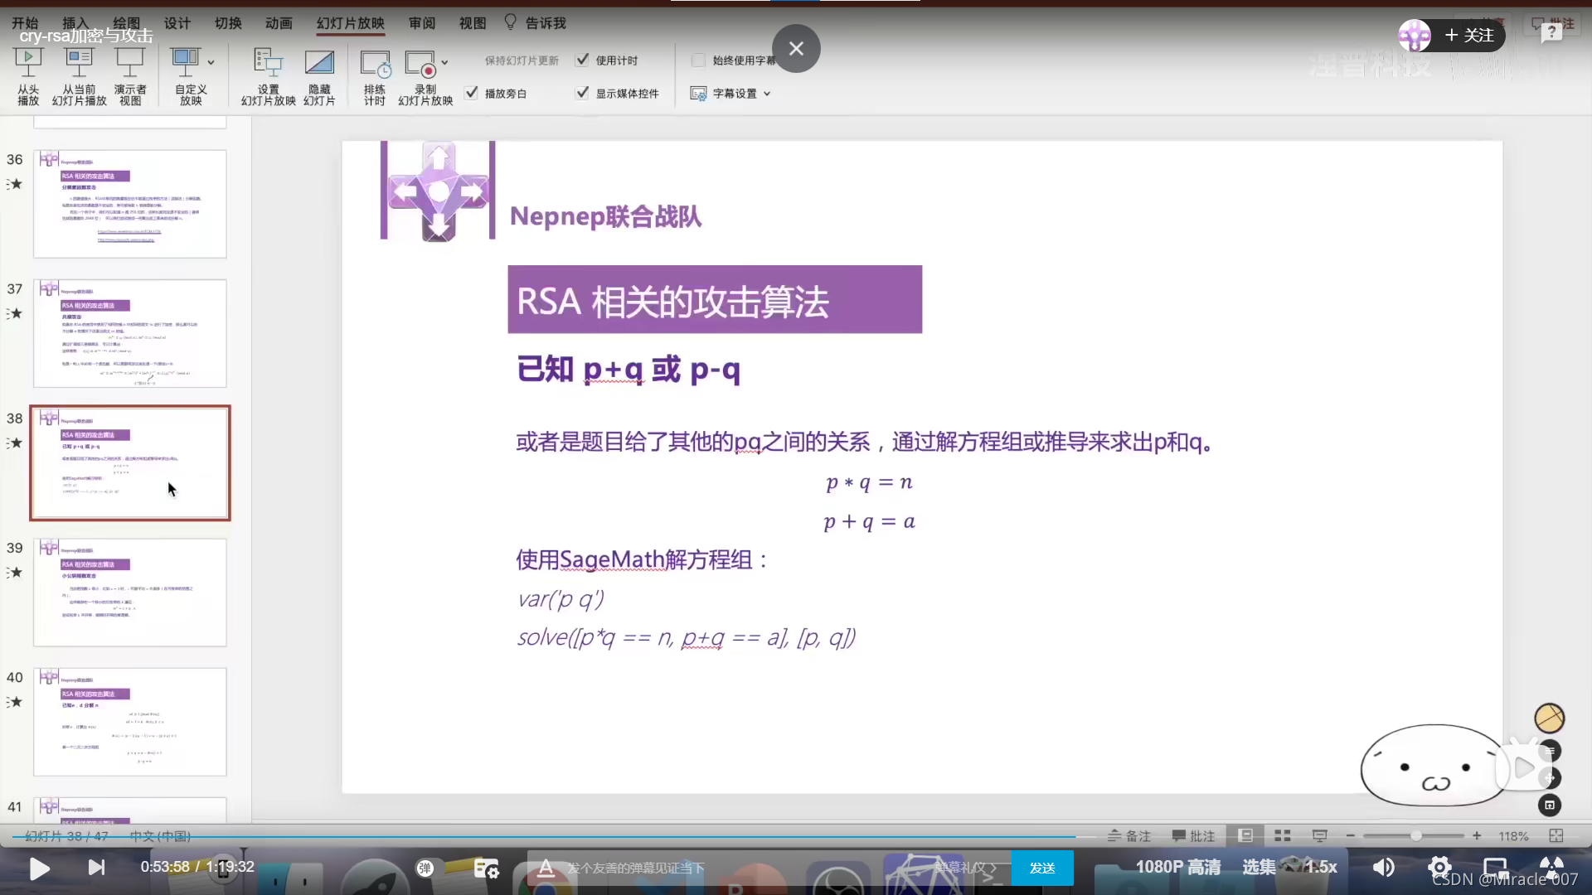
Task: Expand 字幕设置 (subtitle settings) dropdown
Action: [766, 94]
